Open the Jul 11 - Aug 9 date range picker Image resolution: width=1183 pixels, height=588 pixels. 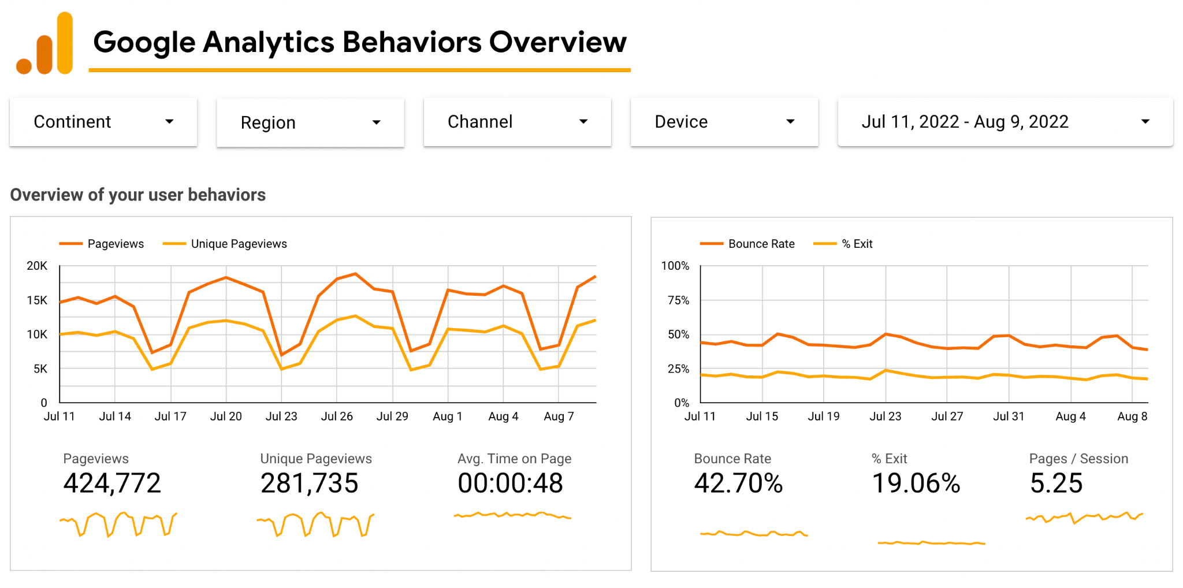(x=1005, y=122)
